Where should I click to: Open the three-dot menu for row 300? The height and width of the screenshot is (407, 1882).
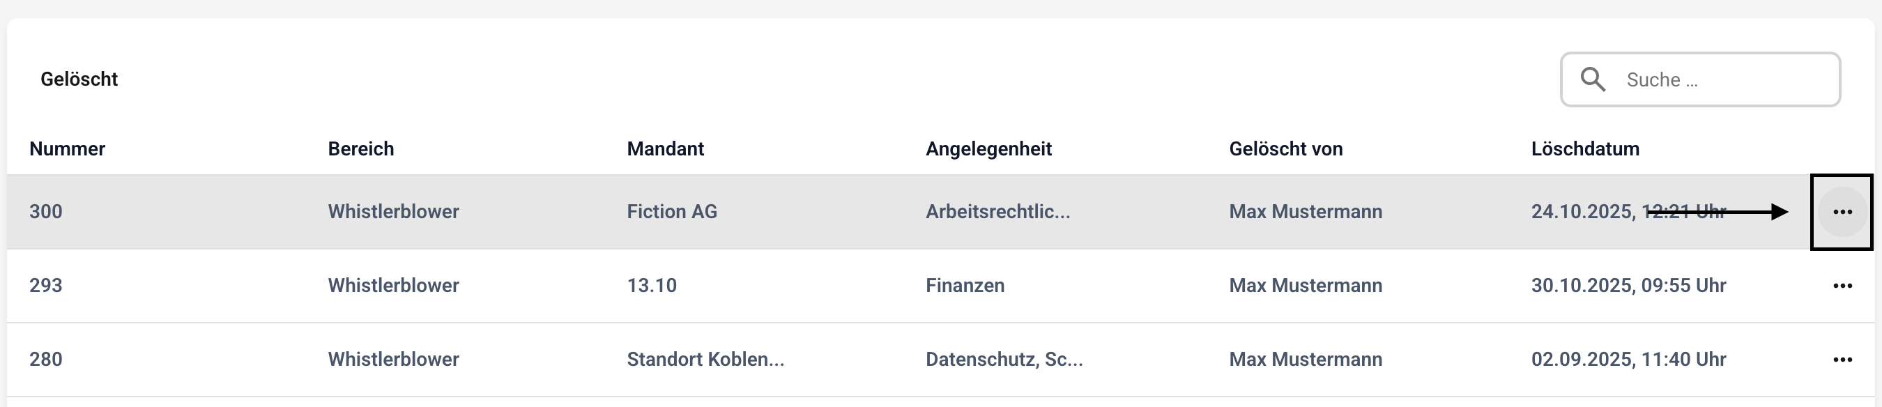(1842, 212)
